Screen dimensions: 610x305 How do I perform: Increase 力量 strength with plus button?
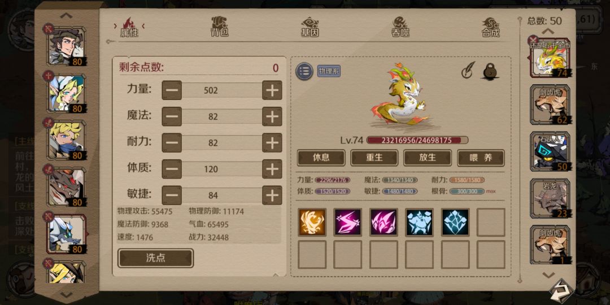point(272,90)
